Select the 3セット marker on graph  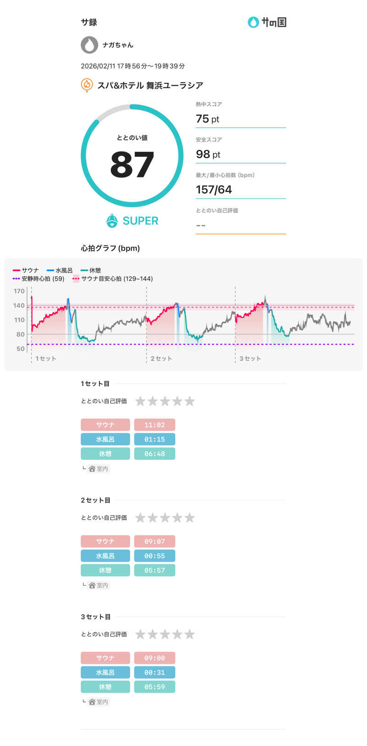[x=250, y=358]
